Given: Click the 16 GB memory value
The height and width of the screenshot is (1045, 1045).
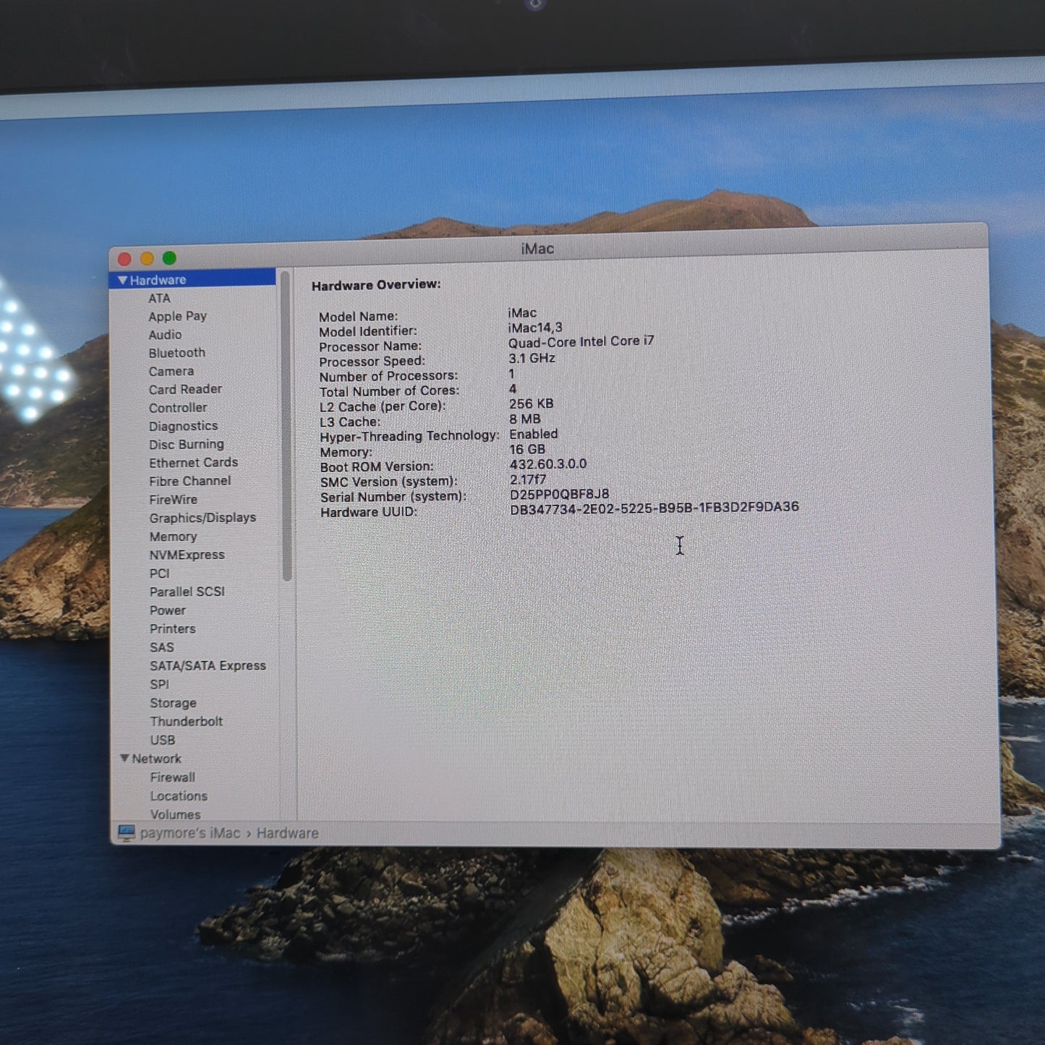Looking at the screenshot, I should 527,449.
